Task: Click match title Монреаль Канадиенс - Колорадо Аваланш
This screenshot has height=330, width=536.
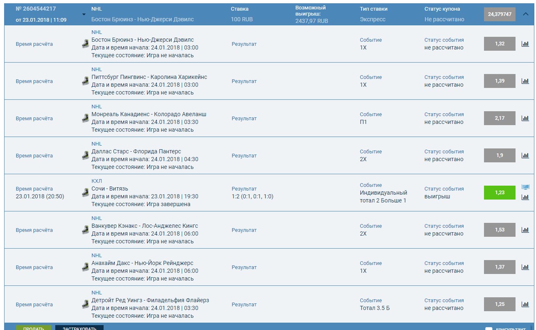Action: [x=149, y=114]
